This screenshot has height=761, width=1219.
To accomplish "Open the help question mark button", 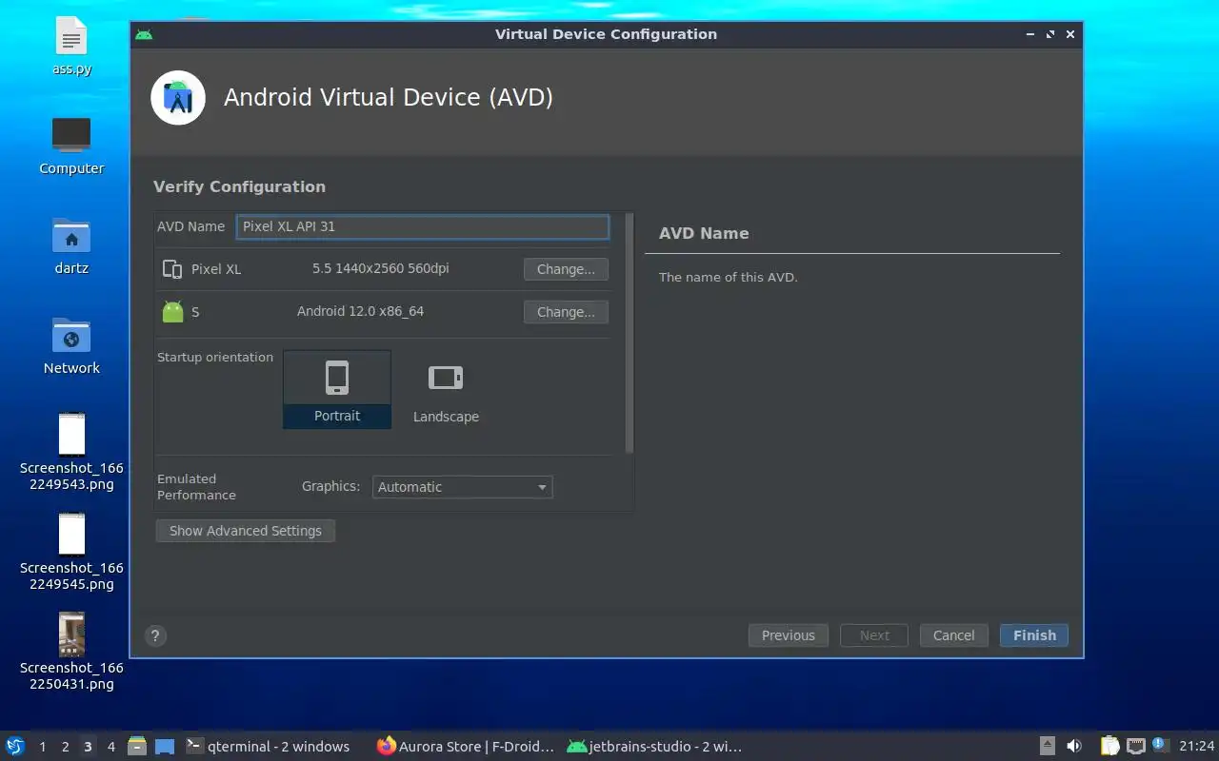I will [x=156, y=636].
